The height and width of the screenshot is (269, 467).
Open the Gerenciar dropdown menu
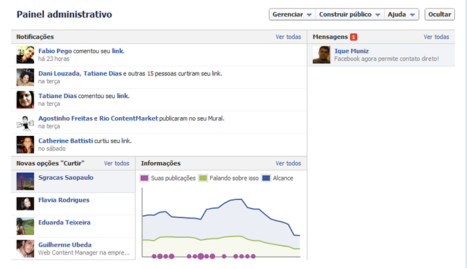[x=292, y=15]
